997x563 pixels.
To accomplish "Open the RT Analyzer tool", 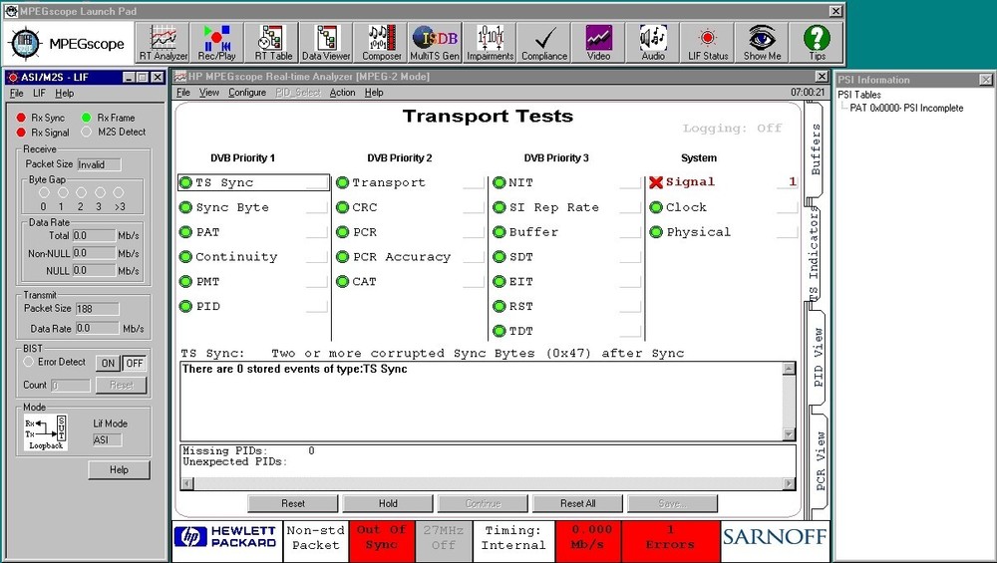I will tap(164, 43).
